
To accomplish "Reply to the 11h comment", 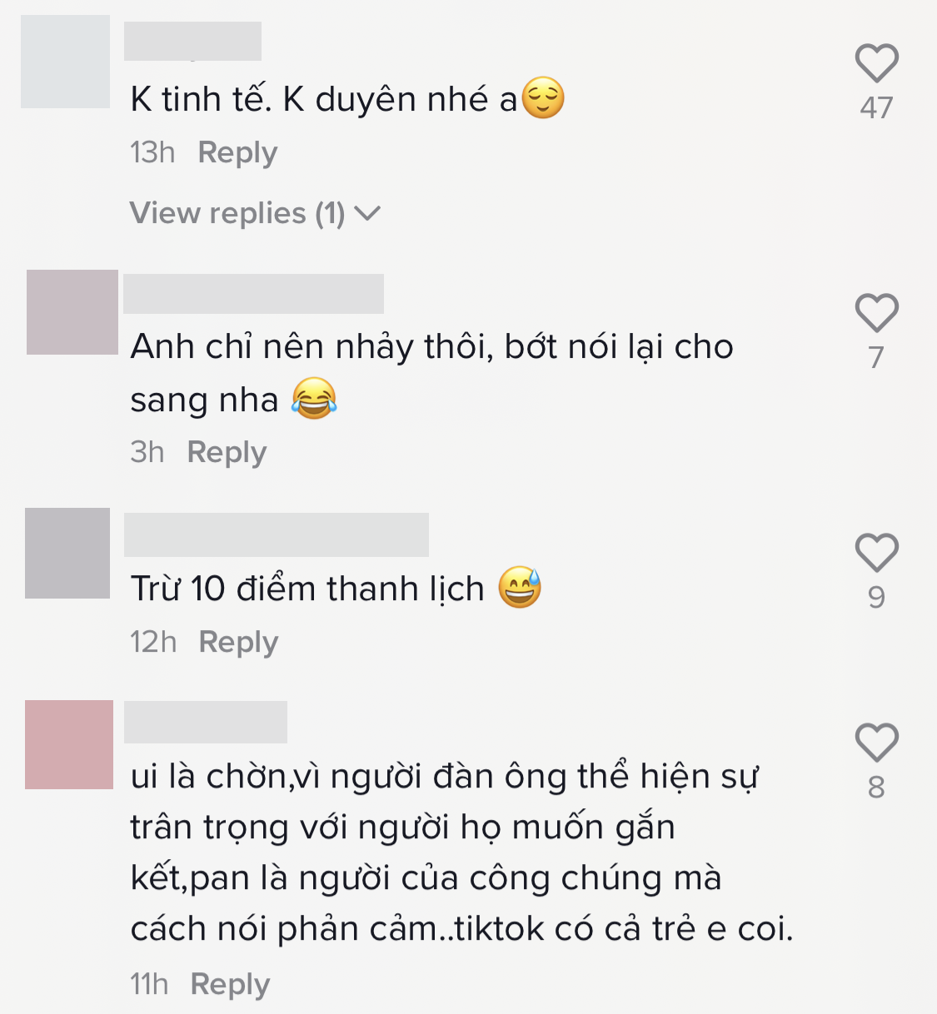I will tap(230, 985).
